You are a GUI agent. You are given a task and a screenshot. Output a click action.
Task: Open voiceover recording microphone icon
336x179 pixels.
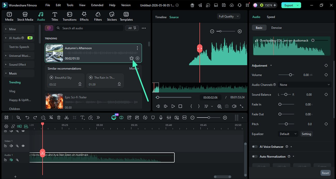point(161,118)
